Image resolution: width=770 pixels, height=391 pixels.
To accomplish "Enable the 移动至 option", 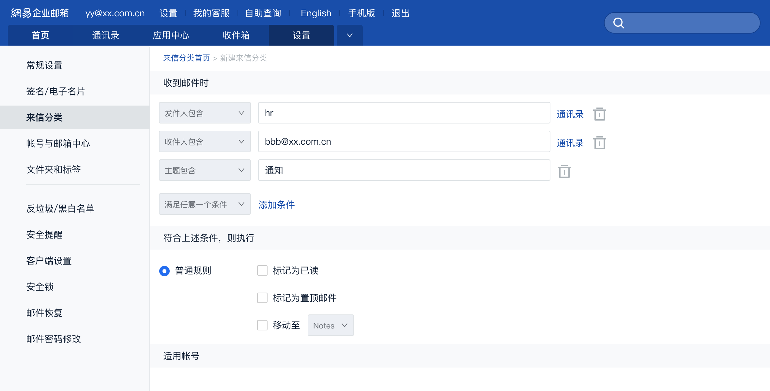I will click(262, 325).
